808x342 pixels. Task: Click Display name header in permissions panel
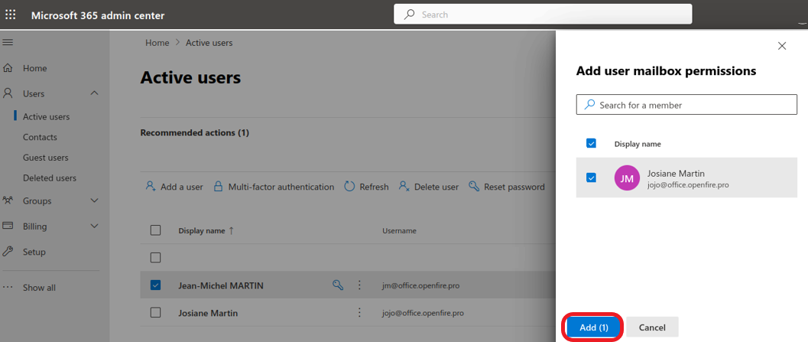(638, 144)
